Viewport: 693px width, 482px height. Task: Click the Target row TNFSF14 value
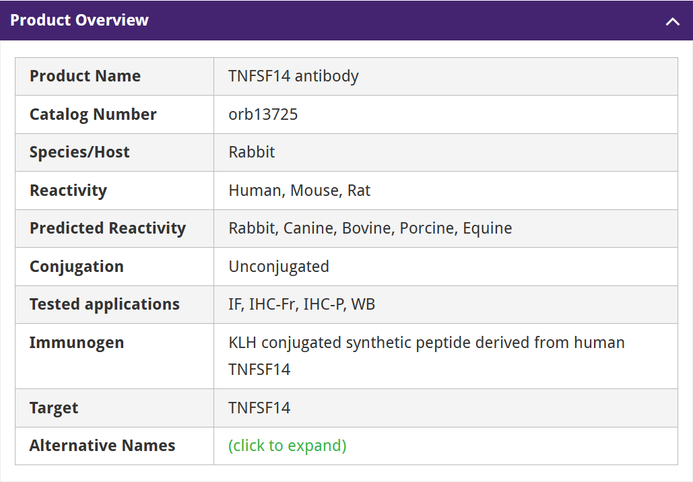coord(259,408)
